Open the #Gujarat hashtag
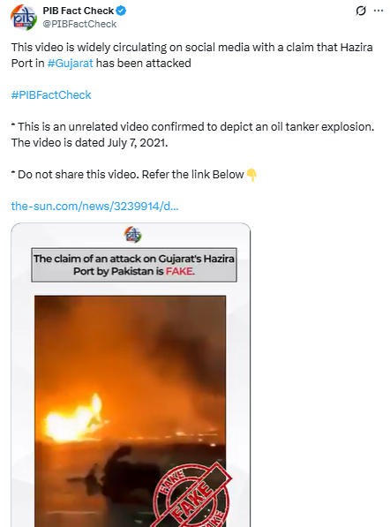This screenshot has height=527, width=390. coord(71,64)
